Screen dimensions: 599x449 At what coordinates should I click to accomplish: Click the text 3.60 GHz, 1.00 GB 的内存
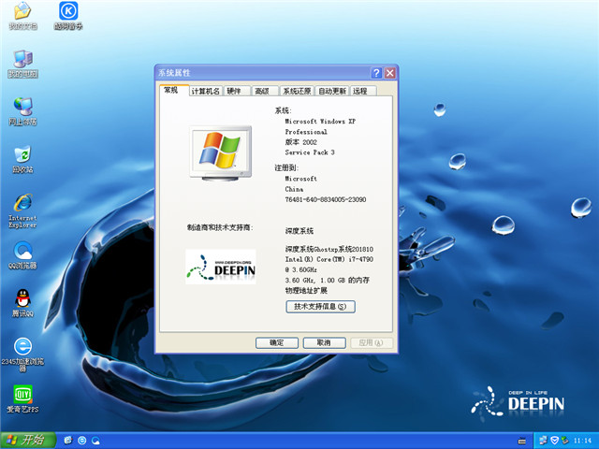coord(327,281)
